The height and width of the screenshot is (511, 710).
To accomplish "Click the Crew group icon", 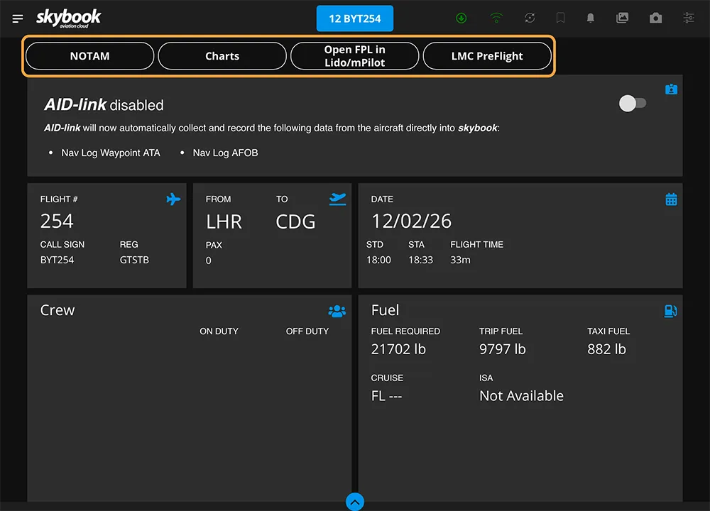I will pos(337,311).
